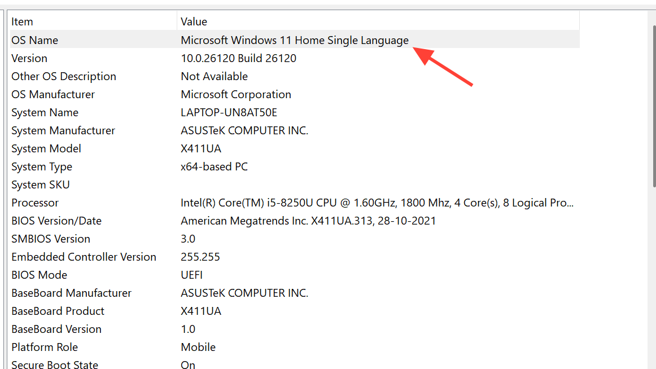The height and width of the screenshot is (369, 656).
Task: Select the Secure Boot State row
Action: point(55,364)
